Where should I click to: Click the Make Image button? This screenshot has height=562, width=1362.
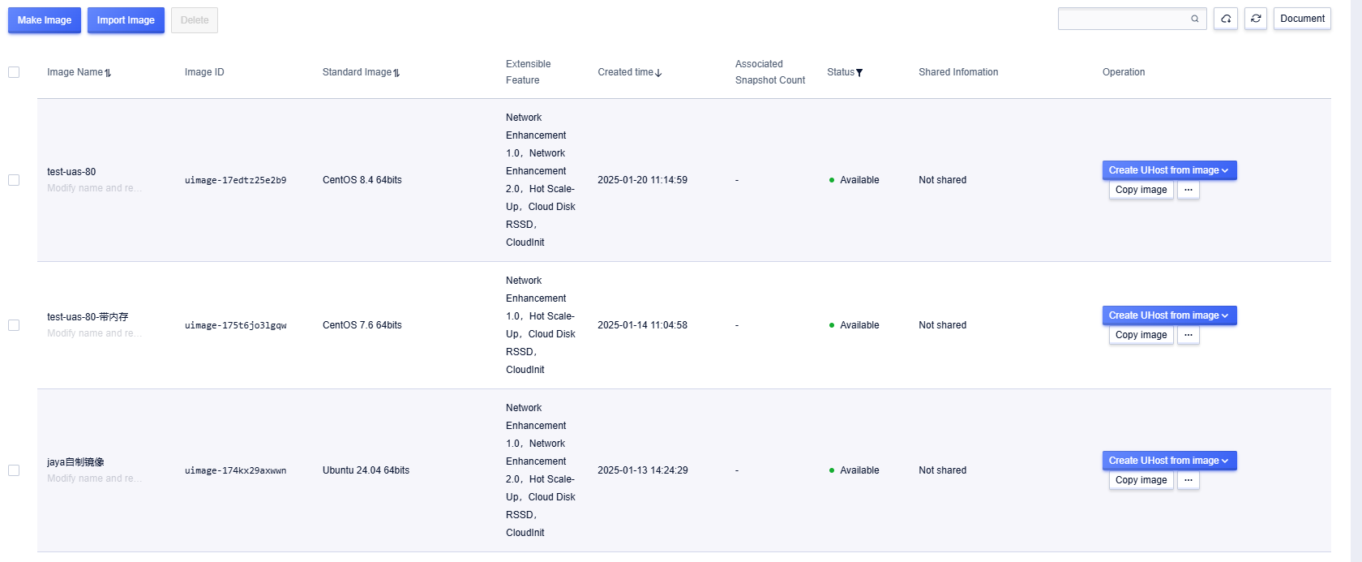(x=45, y=20)
